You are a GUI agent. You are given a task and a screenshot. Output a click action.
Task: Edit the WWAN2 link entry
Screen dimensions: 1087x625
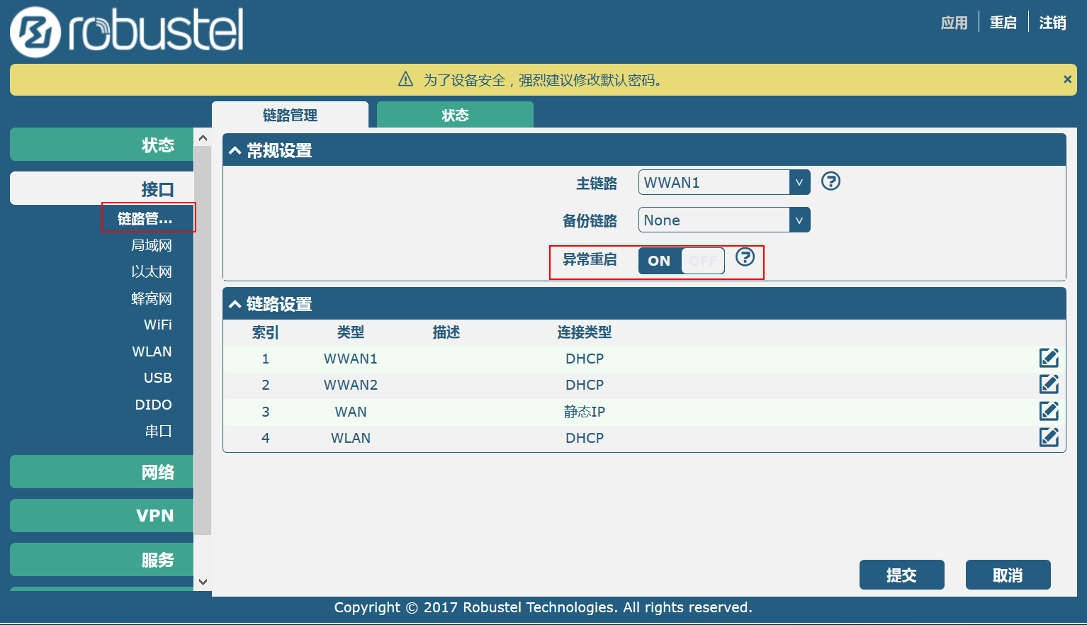coord(1049,384)
